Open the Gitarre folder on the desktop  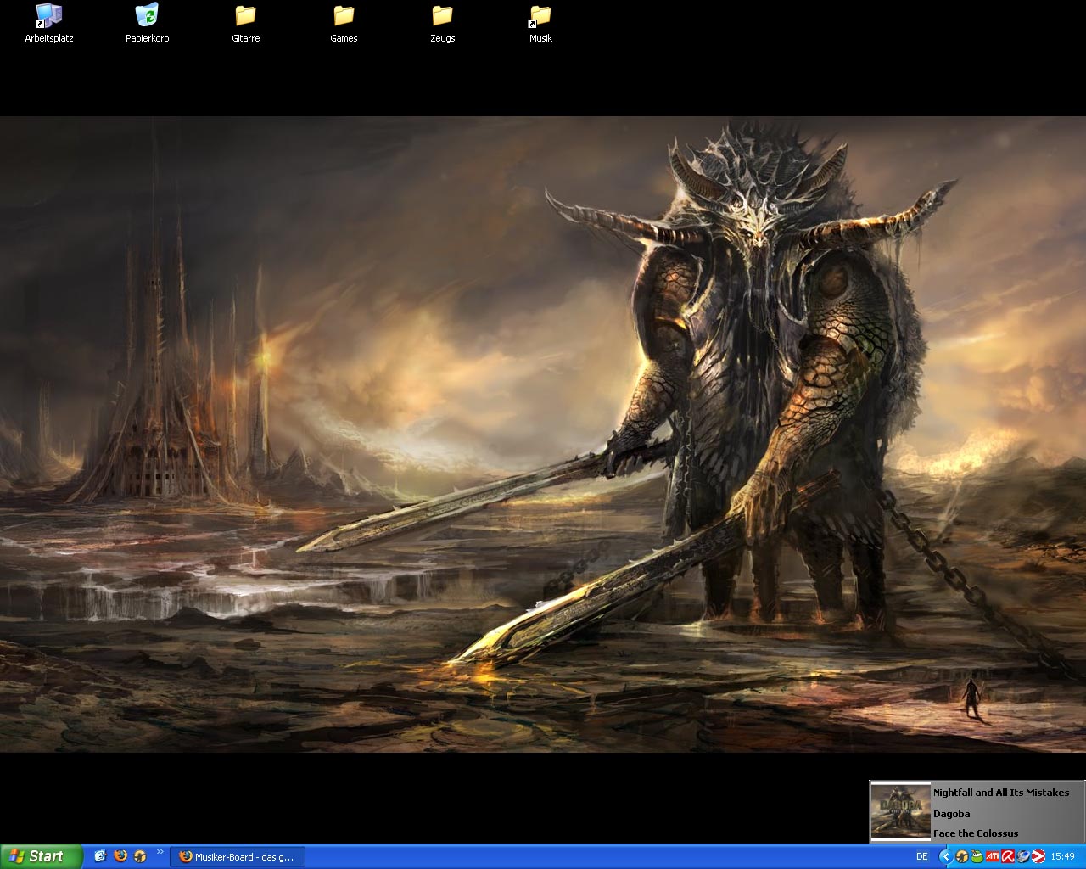(x=245, y=23)
